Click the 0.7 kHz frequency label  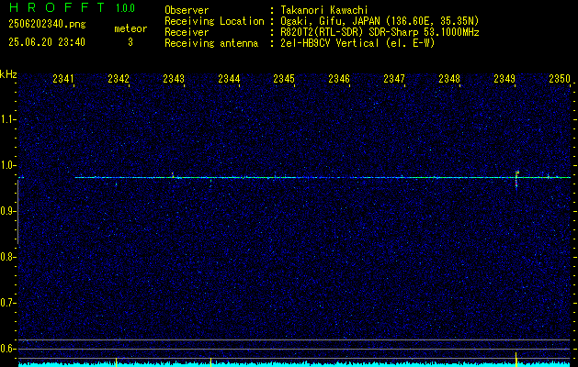(x=7, y=303)
